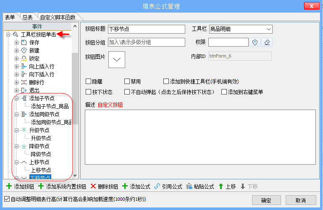Click the 上移节点 caret icon

24,162
